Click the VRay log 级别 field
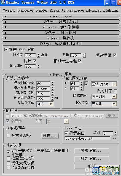 point(108,133)
